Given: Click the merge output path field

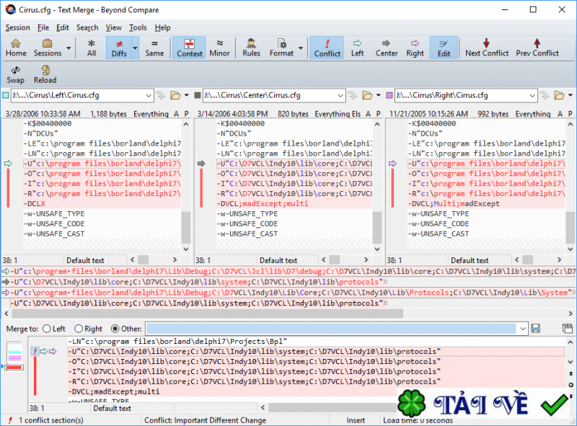Looking at the screenshot, I should tap(332, 329).
